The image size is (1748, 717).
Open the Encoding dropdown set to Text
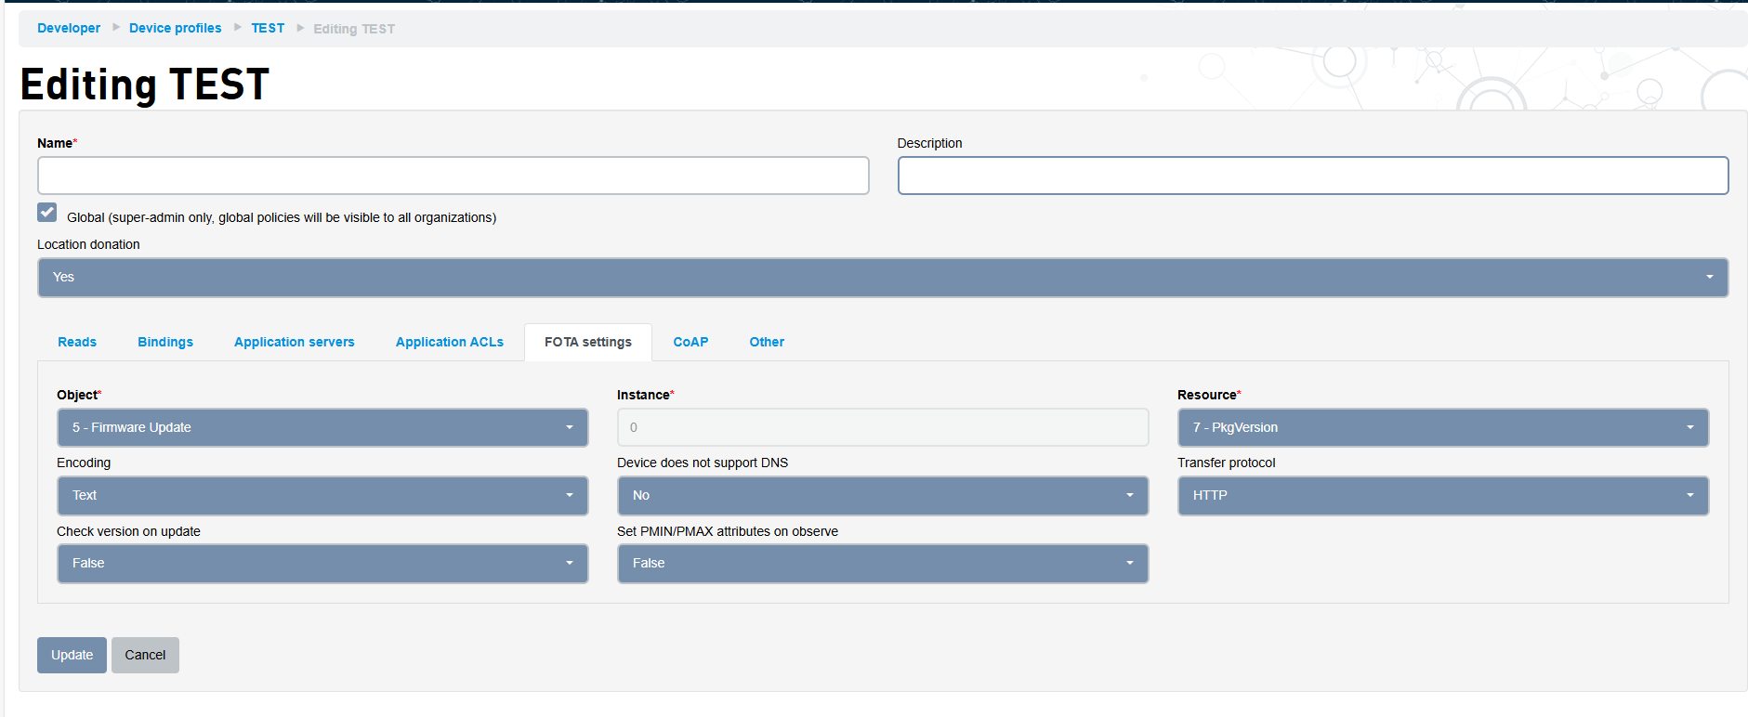point(322,496)
